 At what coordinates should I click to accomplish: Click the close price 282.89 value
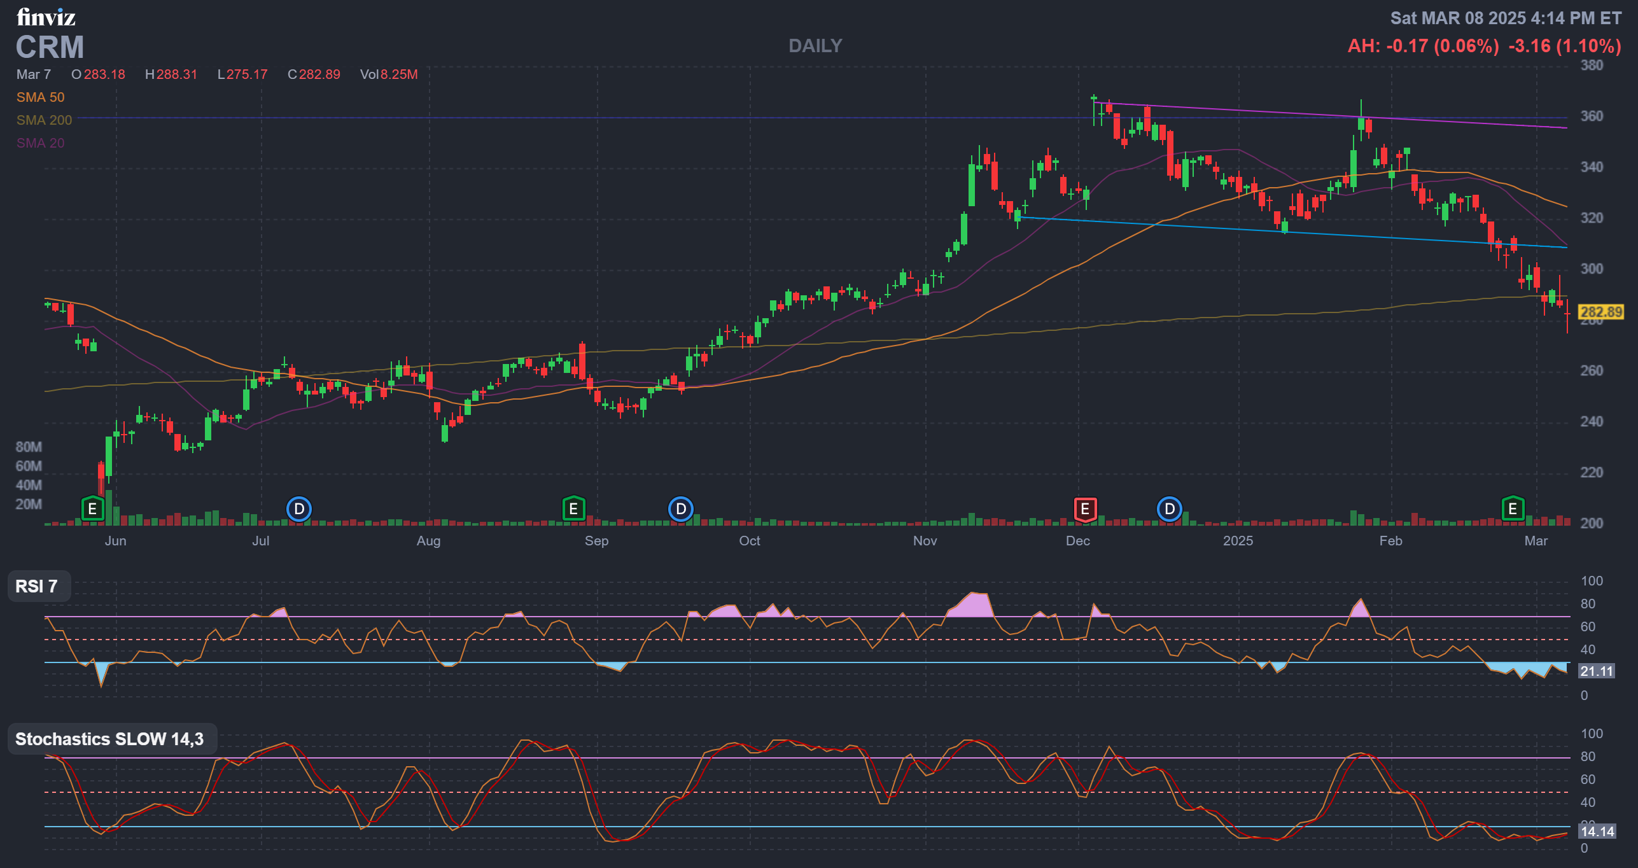319,74
